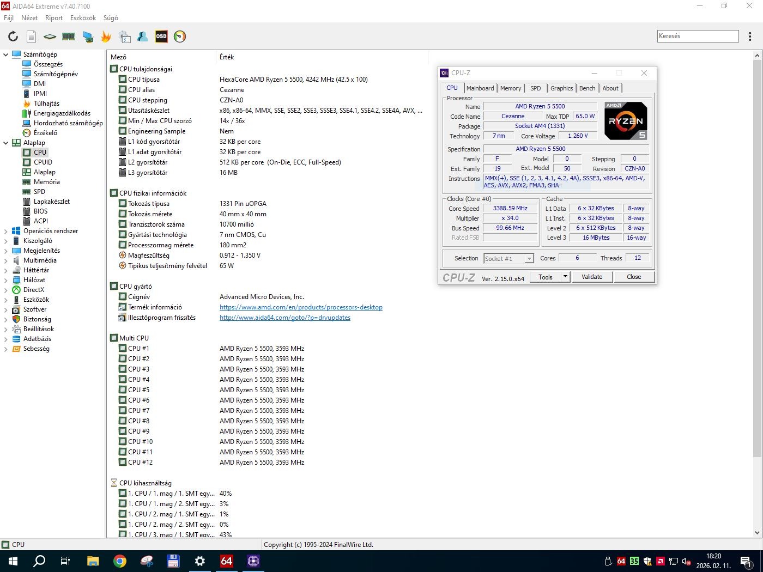Select the 'CPU #6' row
The image size is (763, 572).
pos(267,400)
